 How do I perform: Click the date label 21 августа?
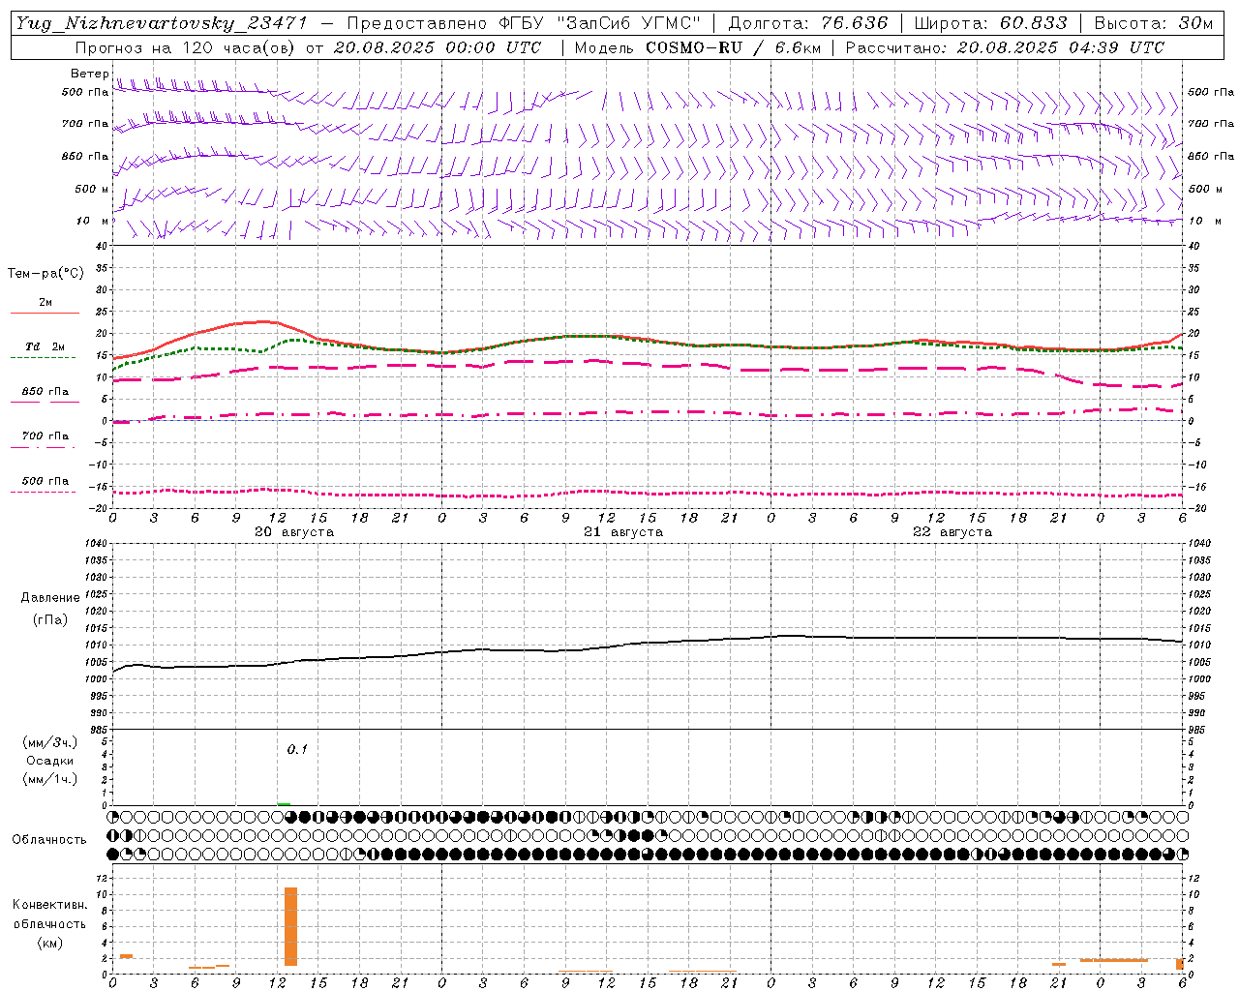point(623,532)
